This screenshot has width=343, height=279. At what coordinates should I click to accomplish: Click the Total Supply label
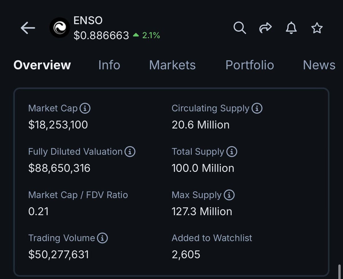(198, 152)
